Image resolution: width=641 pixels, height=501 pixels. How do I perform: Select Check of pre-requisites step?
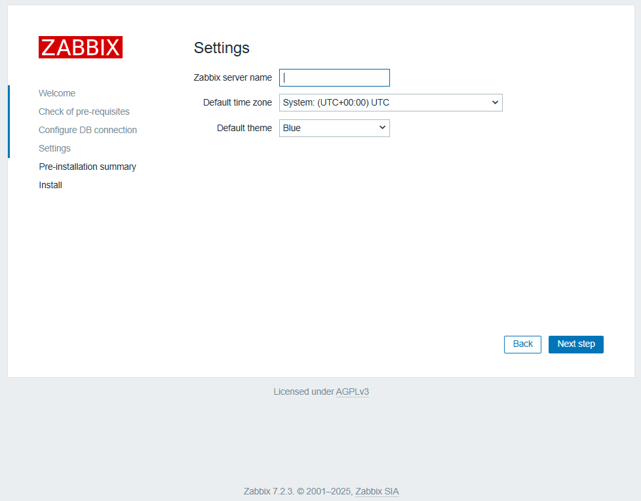tap(84, 111)
